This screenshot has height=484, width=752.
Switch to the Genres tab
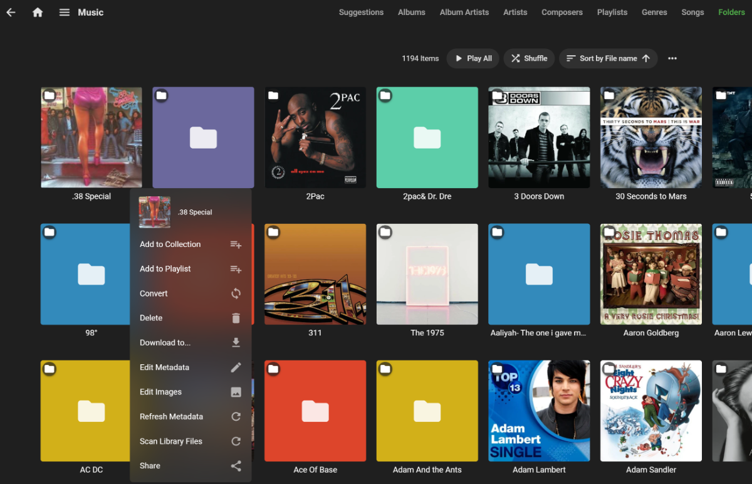click(654, 13)
